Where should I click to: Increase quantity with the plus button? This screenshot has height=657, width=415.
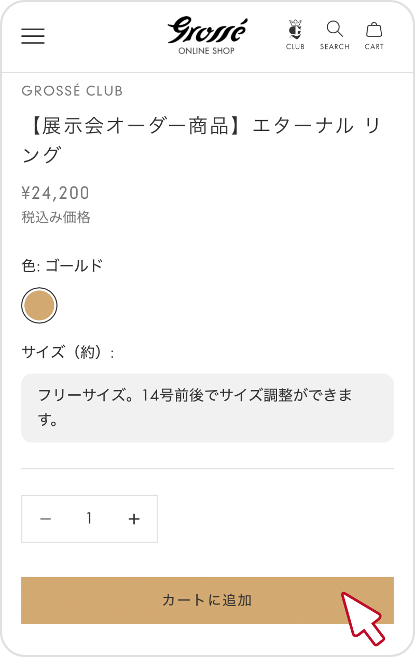pyautogui.click(x=134, y=519)
